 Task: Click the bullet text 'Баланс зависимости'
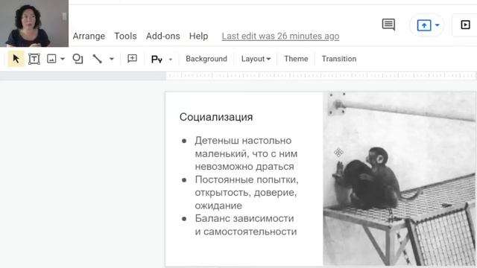244,218
